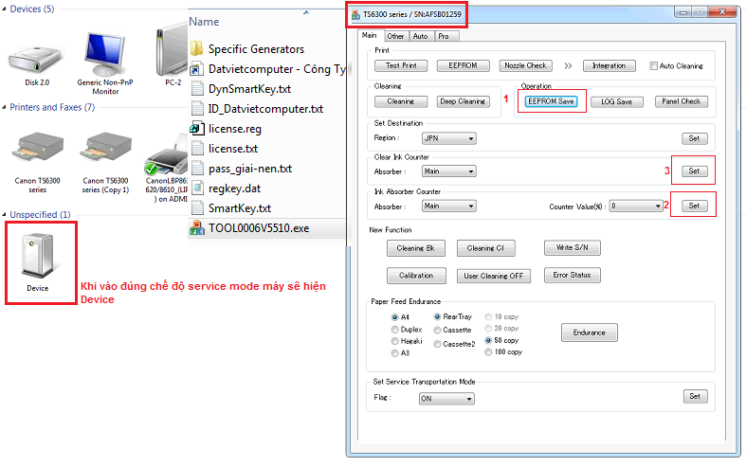
Task: Click the Write S/N button
Action: pyautogui.click(x=573, y=248)
